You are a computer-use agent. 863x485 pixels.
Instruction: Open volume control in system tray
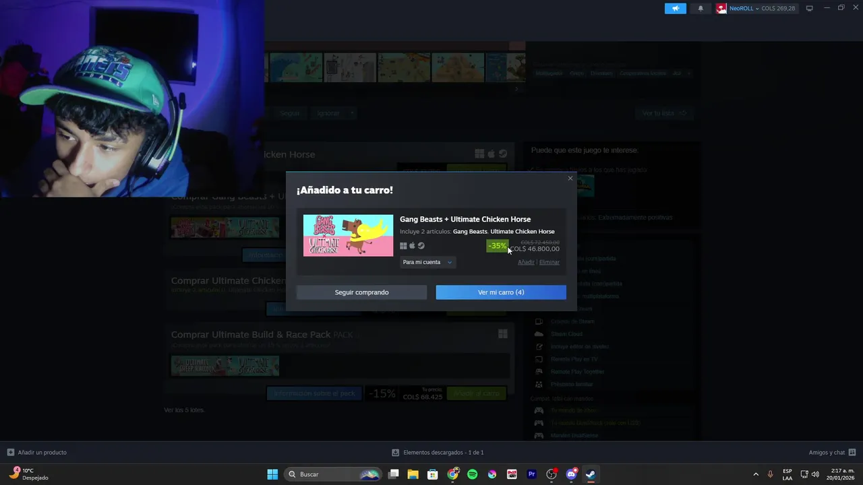[x=815, y=474]
